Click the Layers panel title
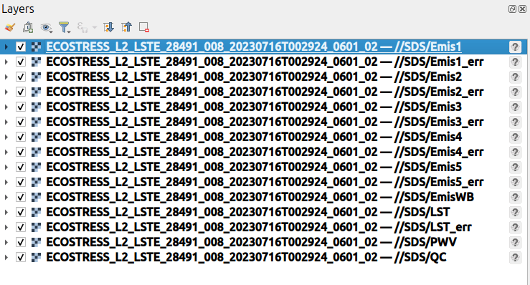The width and height of the screenshot is (530, 285). [x=18, y=9]
